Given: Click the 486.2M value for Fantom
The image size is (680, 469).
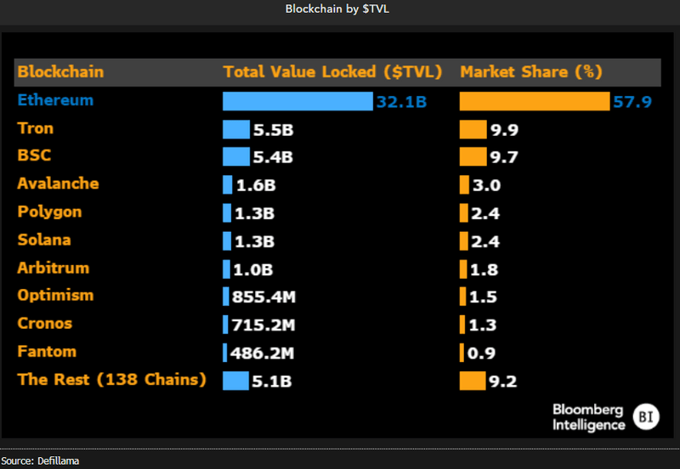Looking at the screenshot, I should click(262, 353).
